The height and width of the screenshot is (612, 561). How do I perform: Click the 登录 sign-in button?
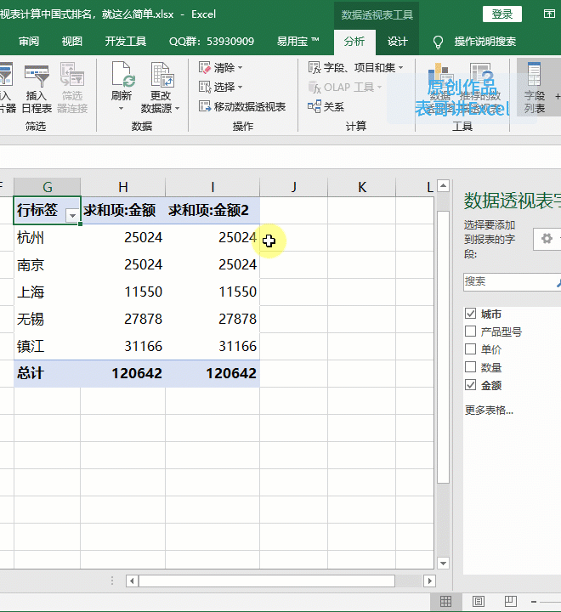502,14
